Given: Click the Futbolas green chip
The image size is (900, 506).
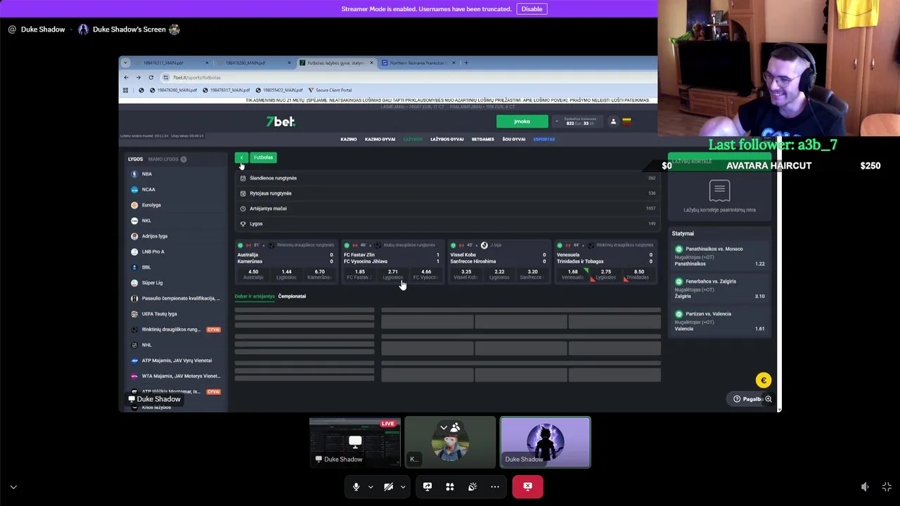Looking at the screenshot, I should tap(263, 157).
